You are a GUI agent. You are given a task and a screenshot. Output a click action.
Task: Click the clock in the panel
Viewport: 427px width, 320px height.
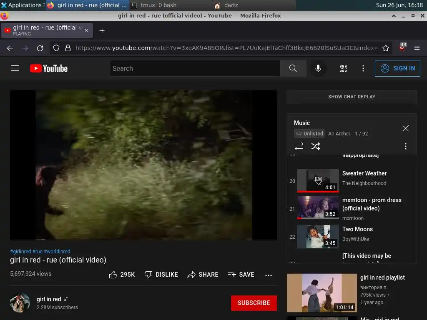(x=399, y=5)
